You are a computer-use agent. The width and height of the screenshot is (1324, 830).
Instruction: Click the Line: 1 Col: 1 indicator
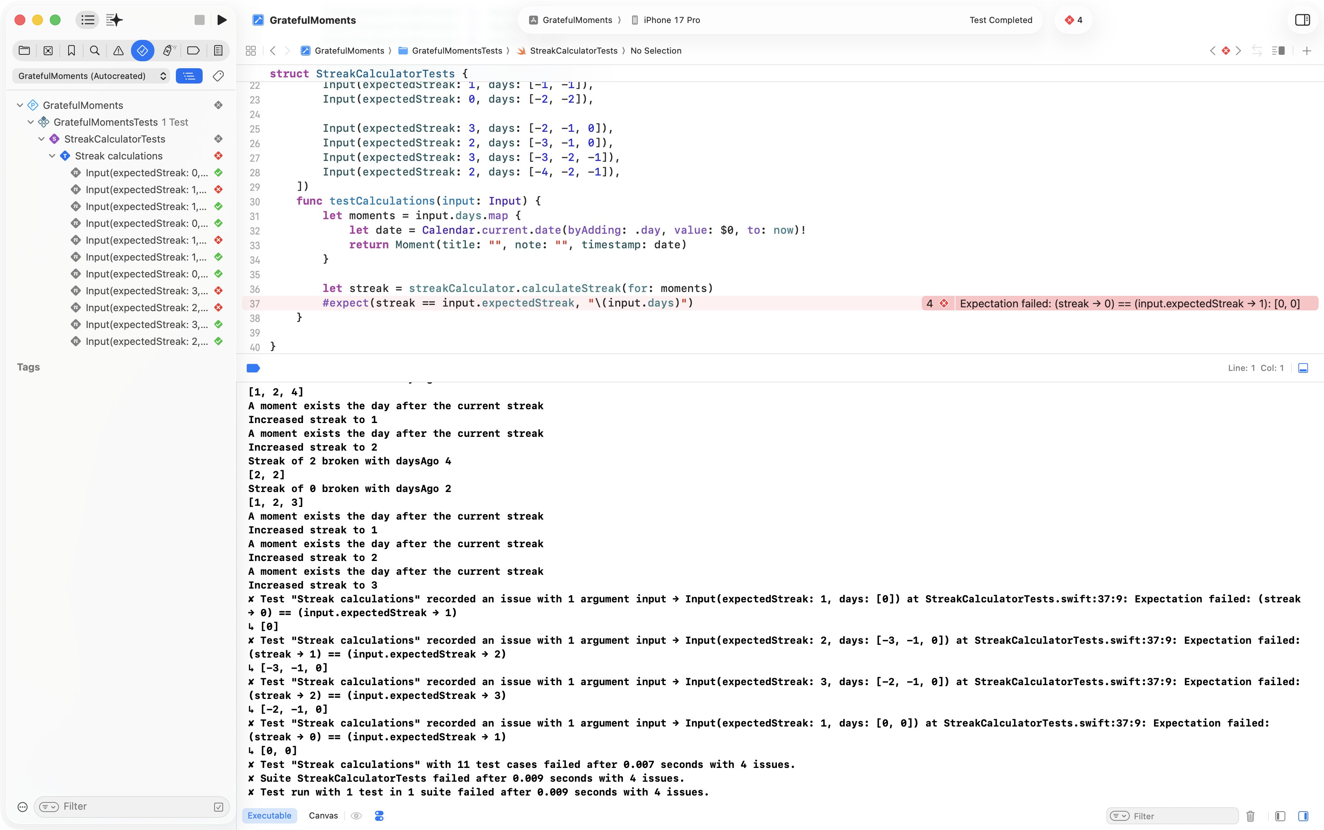pyautogui.click(x=1255, y=368)
